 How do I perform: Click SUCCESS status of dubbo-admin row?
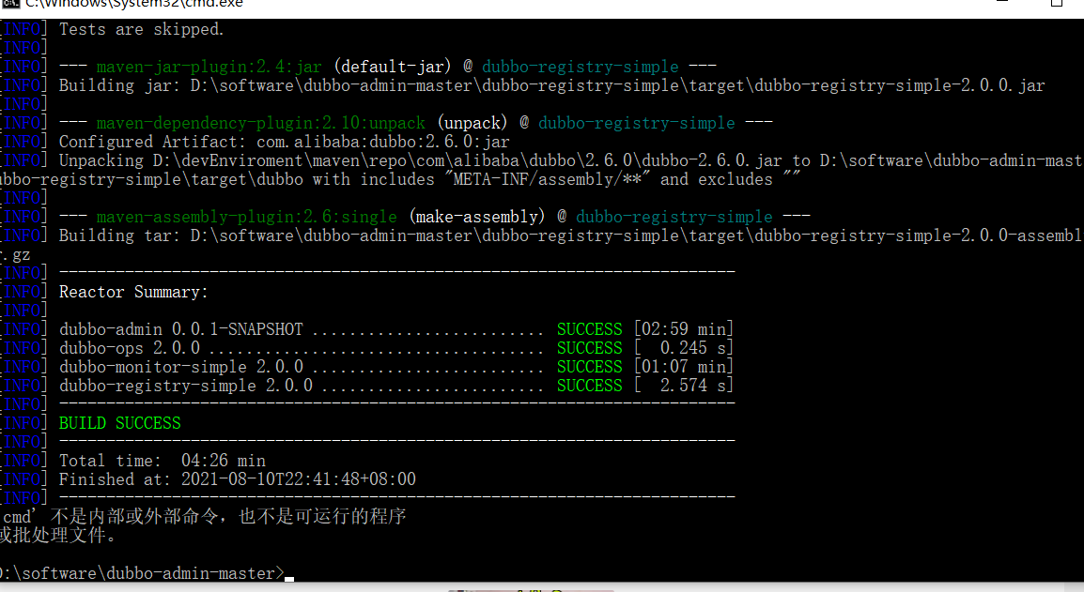[x=590, y=329]
